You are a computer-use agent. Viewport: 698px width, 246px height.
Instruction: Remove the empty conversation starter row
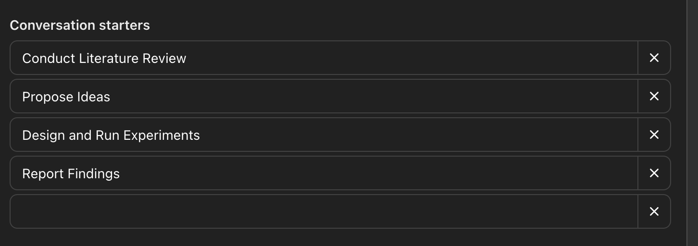tap(654, 211)
